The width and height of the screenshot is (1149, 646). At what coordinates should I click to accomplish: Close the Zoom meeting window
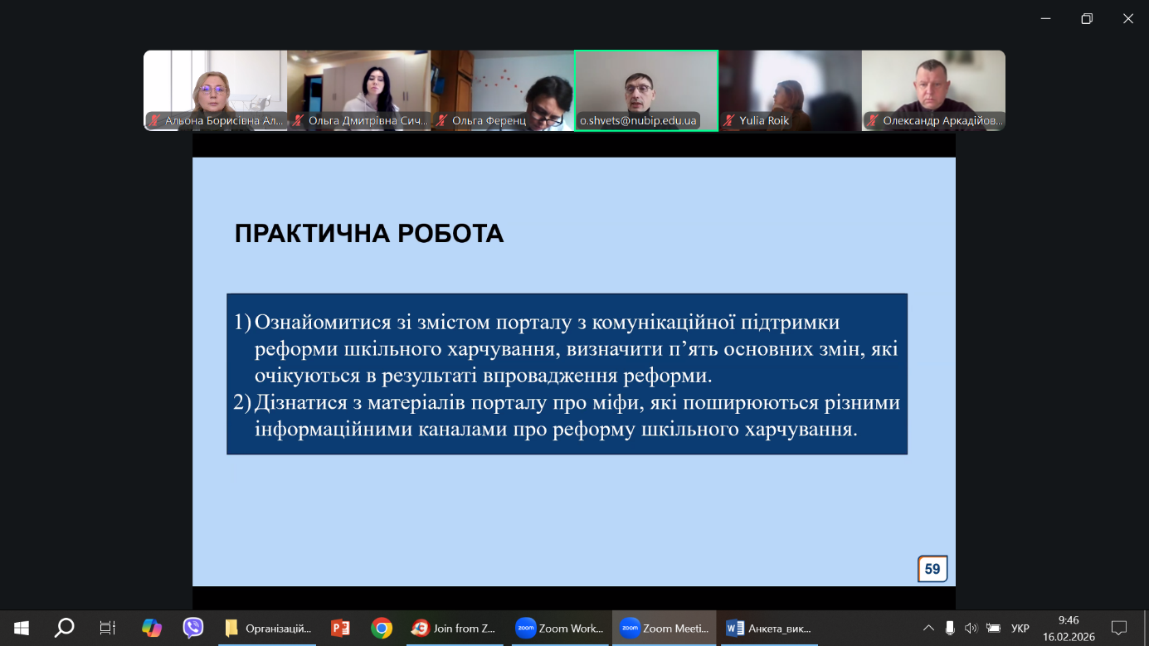click(1128, 18)
